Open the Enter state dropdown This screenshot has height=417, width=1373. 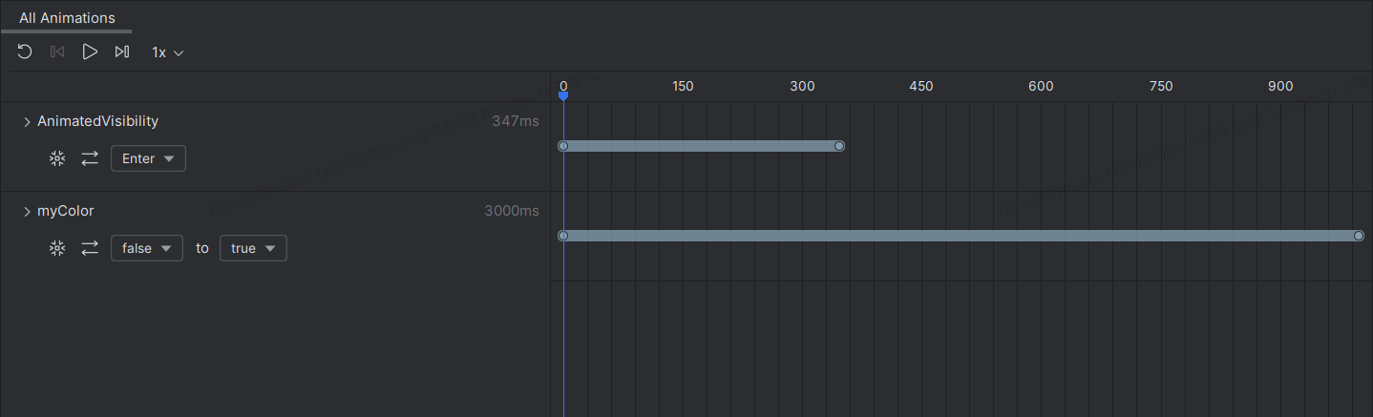pyautogui.click(x=148, y=158)
